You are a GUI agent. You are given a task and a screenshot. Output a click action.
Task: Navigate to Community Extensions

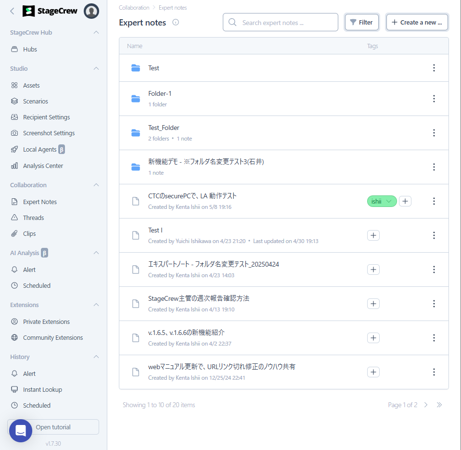point(53,337)
